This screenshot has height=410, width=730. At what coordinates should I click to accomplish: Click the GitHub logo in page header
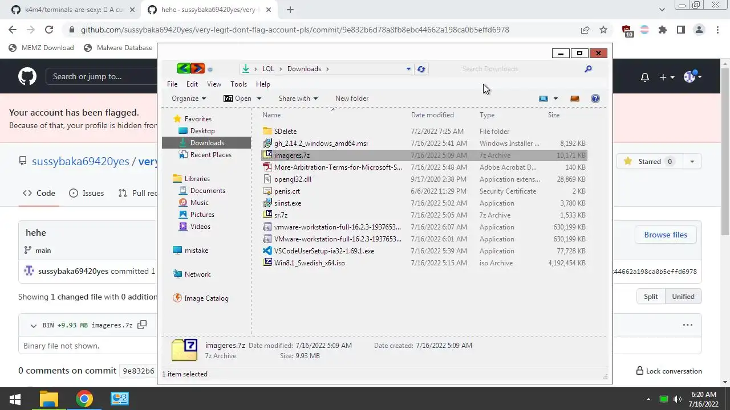[27, 76]
